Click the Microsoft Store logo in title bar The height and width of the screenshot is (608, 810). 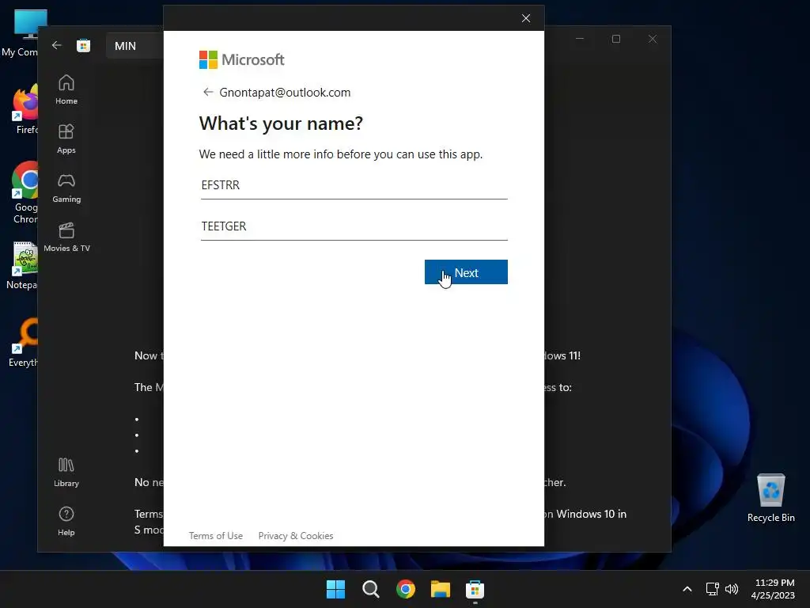[x=84, y=45]
